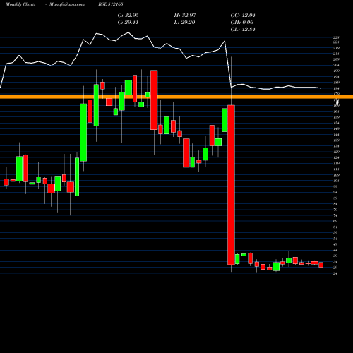
Task: Click the low value "L: 29.20"
Action: [x=184, y=23]
